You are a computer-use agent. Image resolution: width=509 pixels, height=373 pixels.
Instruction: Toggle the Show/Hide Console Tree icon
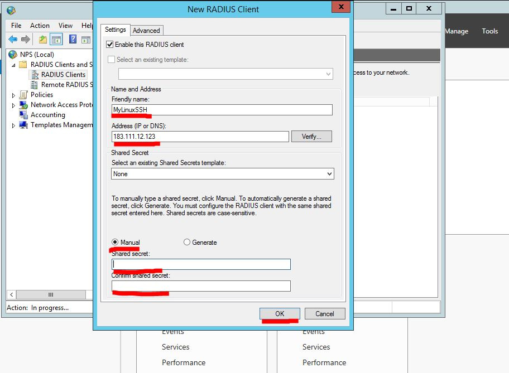tap(56, 40)
